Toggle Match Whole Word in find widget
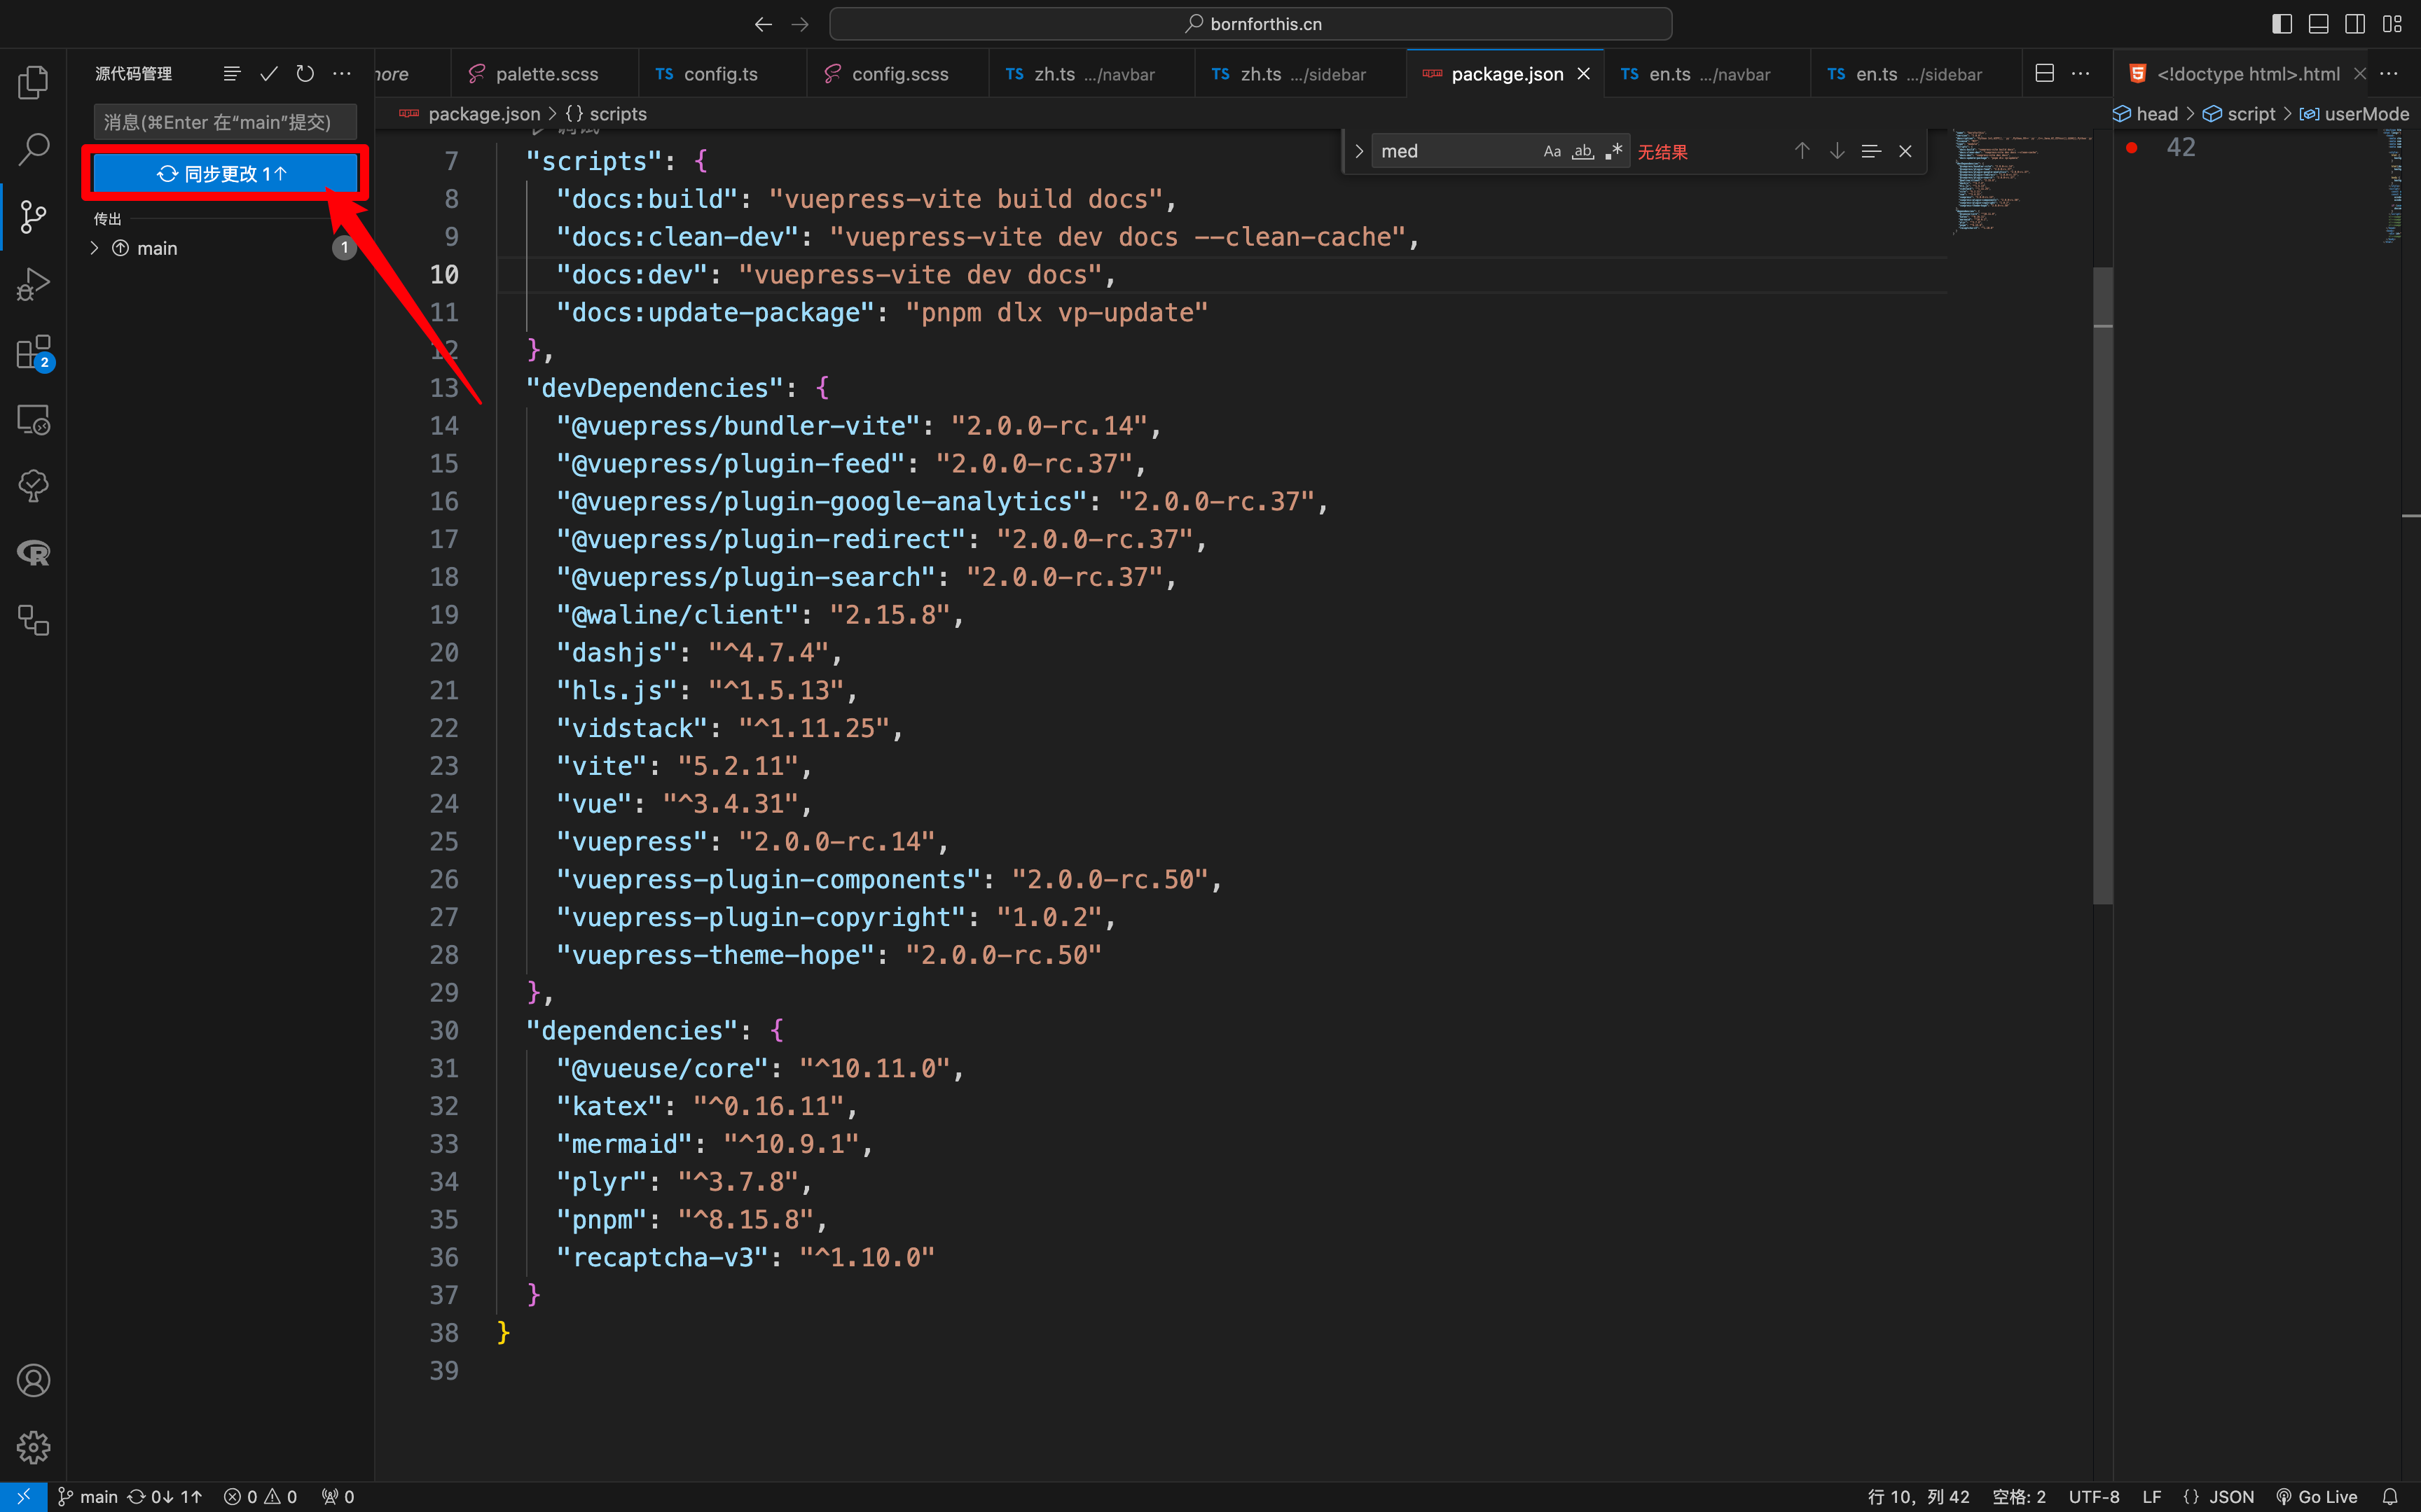Screen dimensions: 2421x1512 tap(1582, 151)
